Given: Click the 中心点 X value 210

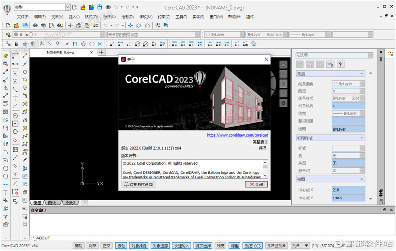Looking at the screenshot, I should [348, 190].
